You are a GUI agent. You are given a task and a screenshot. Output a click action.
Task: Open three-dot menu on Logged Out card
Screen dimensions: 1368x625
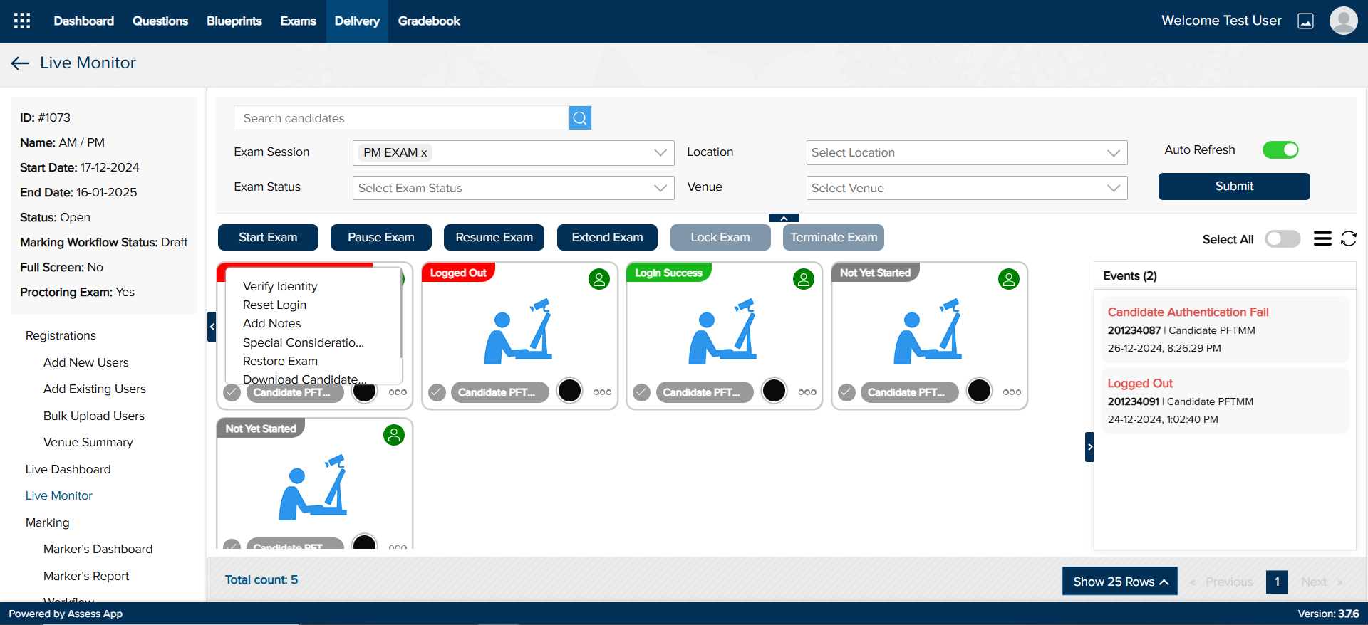click(x=602, y=392)
